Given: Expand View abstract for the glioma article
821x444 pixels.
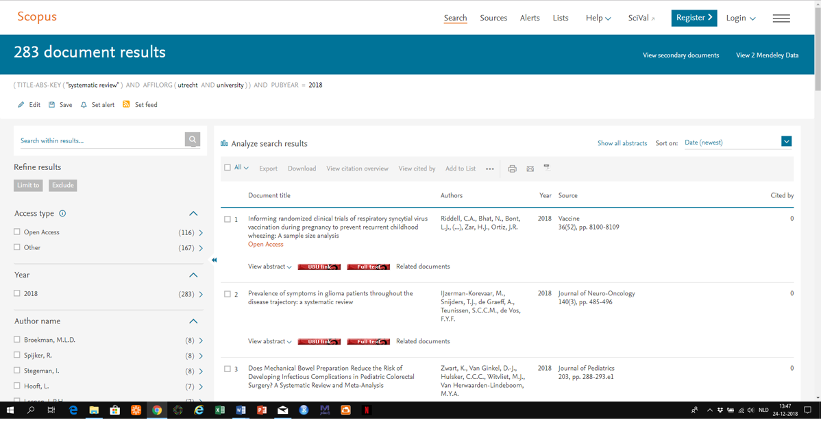Looking at the screenshot, I should (269, 341).
